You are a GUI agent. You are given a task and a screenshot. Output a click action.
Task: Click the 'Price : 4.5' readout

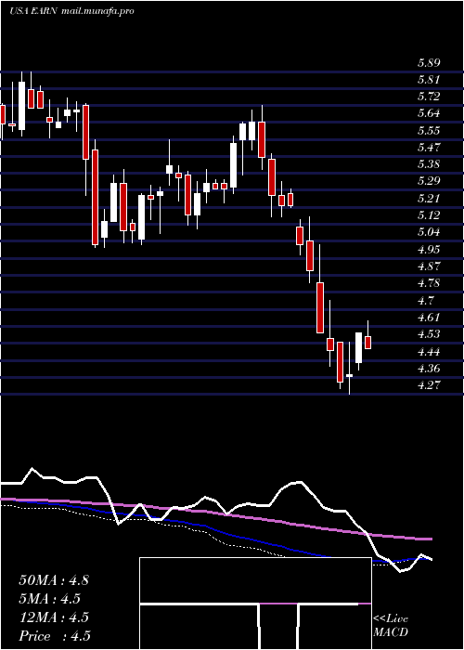pos(55,636)
